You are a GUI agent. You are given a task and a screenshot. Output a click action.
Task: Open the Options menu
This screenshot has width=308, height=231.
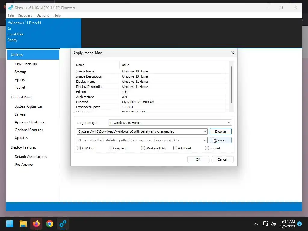(x=43, y=15)
